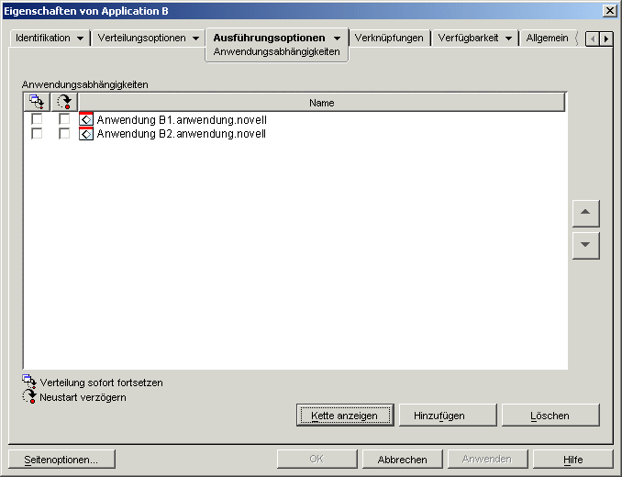Image resolution: width=622 pixels, height=477 pixels.
Task: Click the greyed-out Anwenden button
Action: point(487,460)
